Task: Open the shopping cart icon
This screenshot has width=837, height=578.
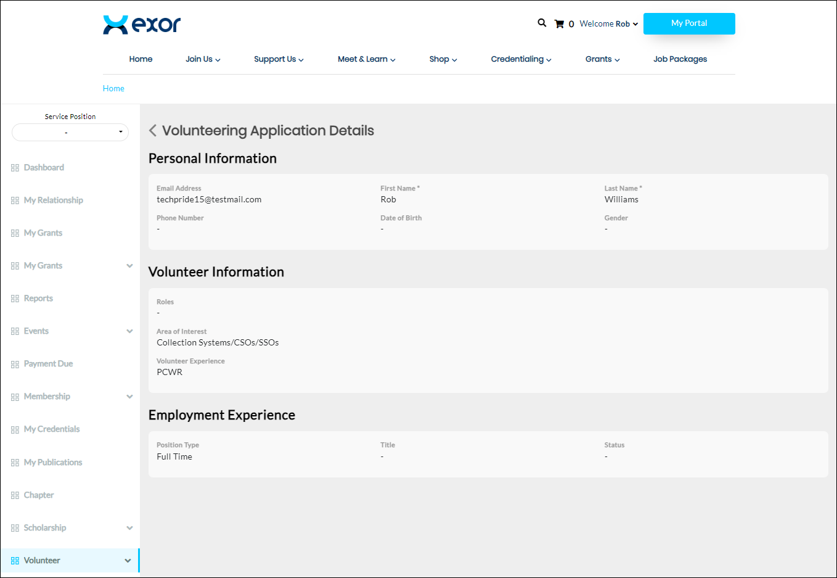Action: [x=559, y=24]
